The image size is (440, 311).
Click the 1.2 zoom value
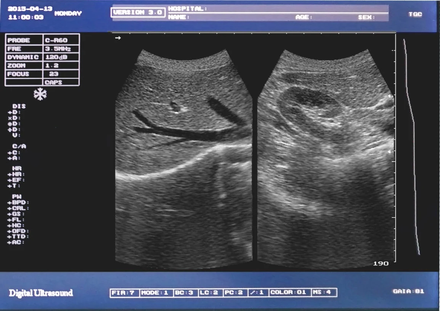point(61,66)
